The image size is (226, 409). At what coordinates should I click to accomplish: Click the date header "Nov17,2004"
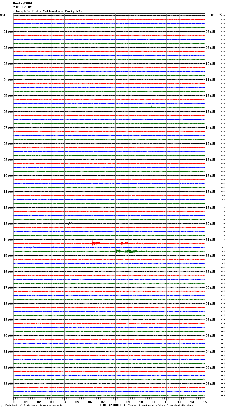click(x=22, y=3)
